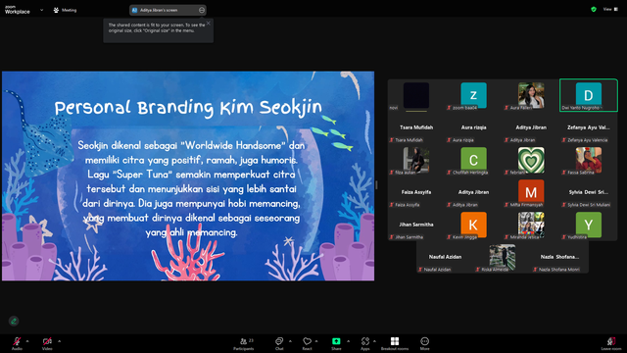Viewport: 627px width, 353px height.
Task: Click the muted mic icon on Yudhistira
Action: 564,237
